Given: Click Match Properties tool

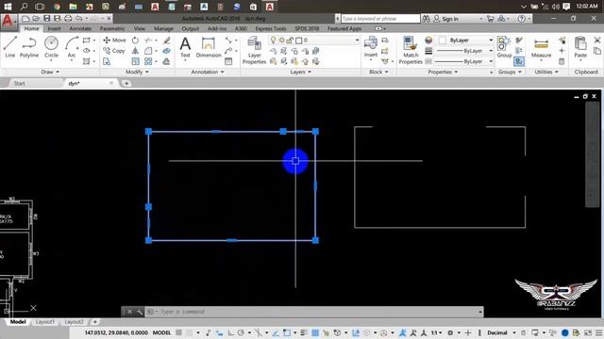Looking at the screenshot, I should [x=411, y=50].
